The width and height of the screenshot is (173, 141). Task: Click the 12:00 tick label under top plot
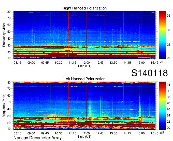point(86,63)
